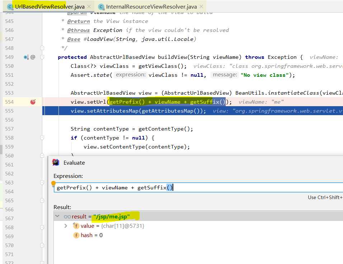Viewport: 343px width, 264px height.
Task: Click line number 555 in the gutter
Action: click(x=9, y=111)
